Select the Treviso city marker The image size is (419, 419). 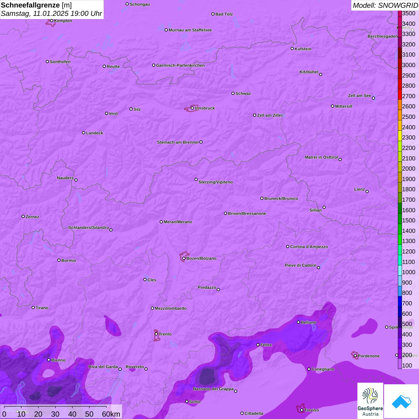tap(302, 410)
